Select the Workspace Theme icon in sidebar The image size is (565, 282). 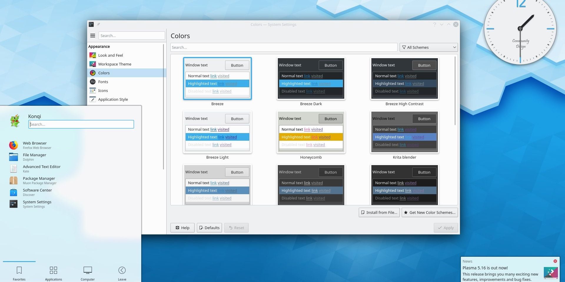point(93,64)
